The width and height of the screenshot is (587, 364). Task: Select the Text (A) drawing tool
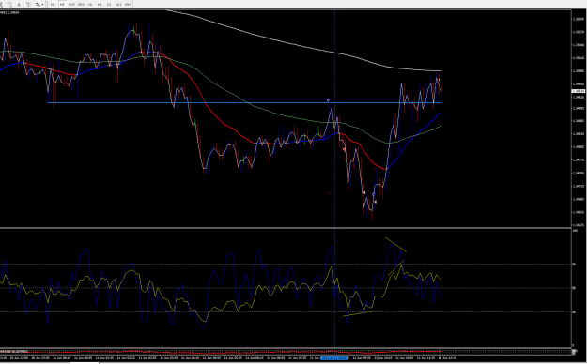(x=19, y=5)
